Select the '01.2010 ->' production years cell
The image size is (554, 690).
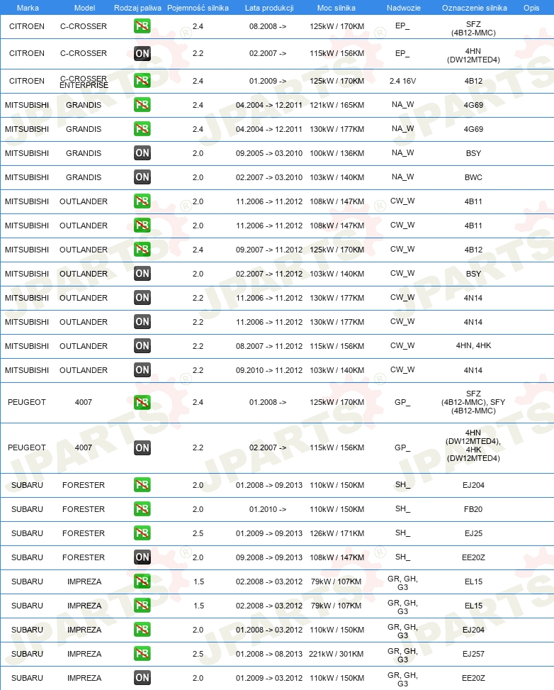pos(268,509)
